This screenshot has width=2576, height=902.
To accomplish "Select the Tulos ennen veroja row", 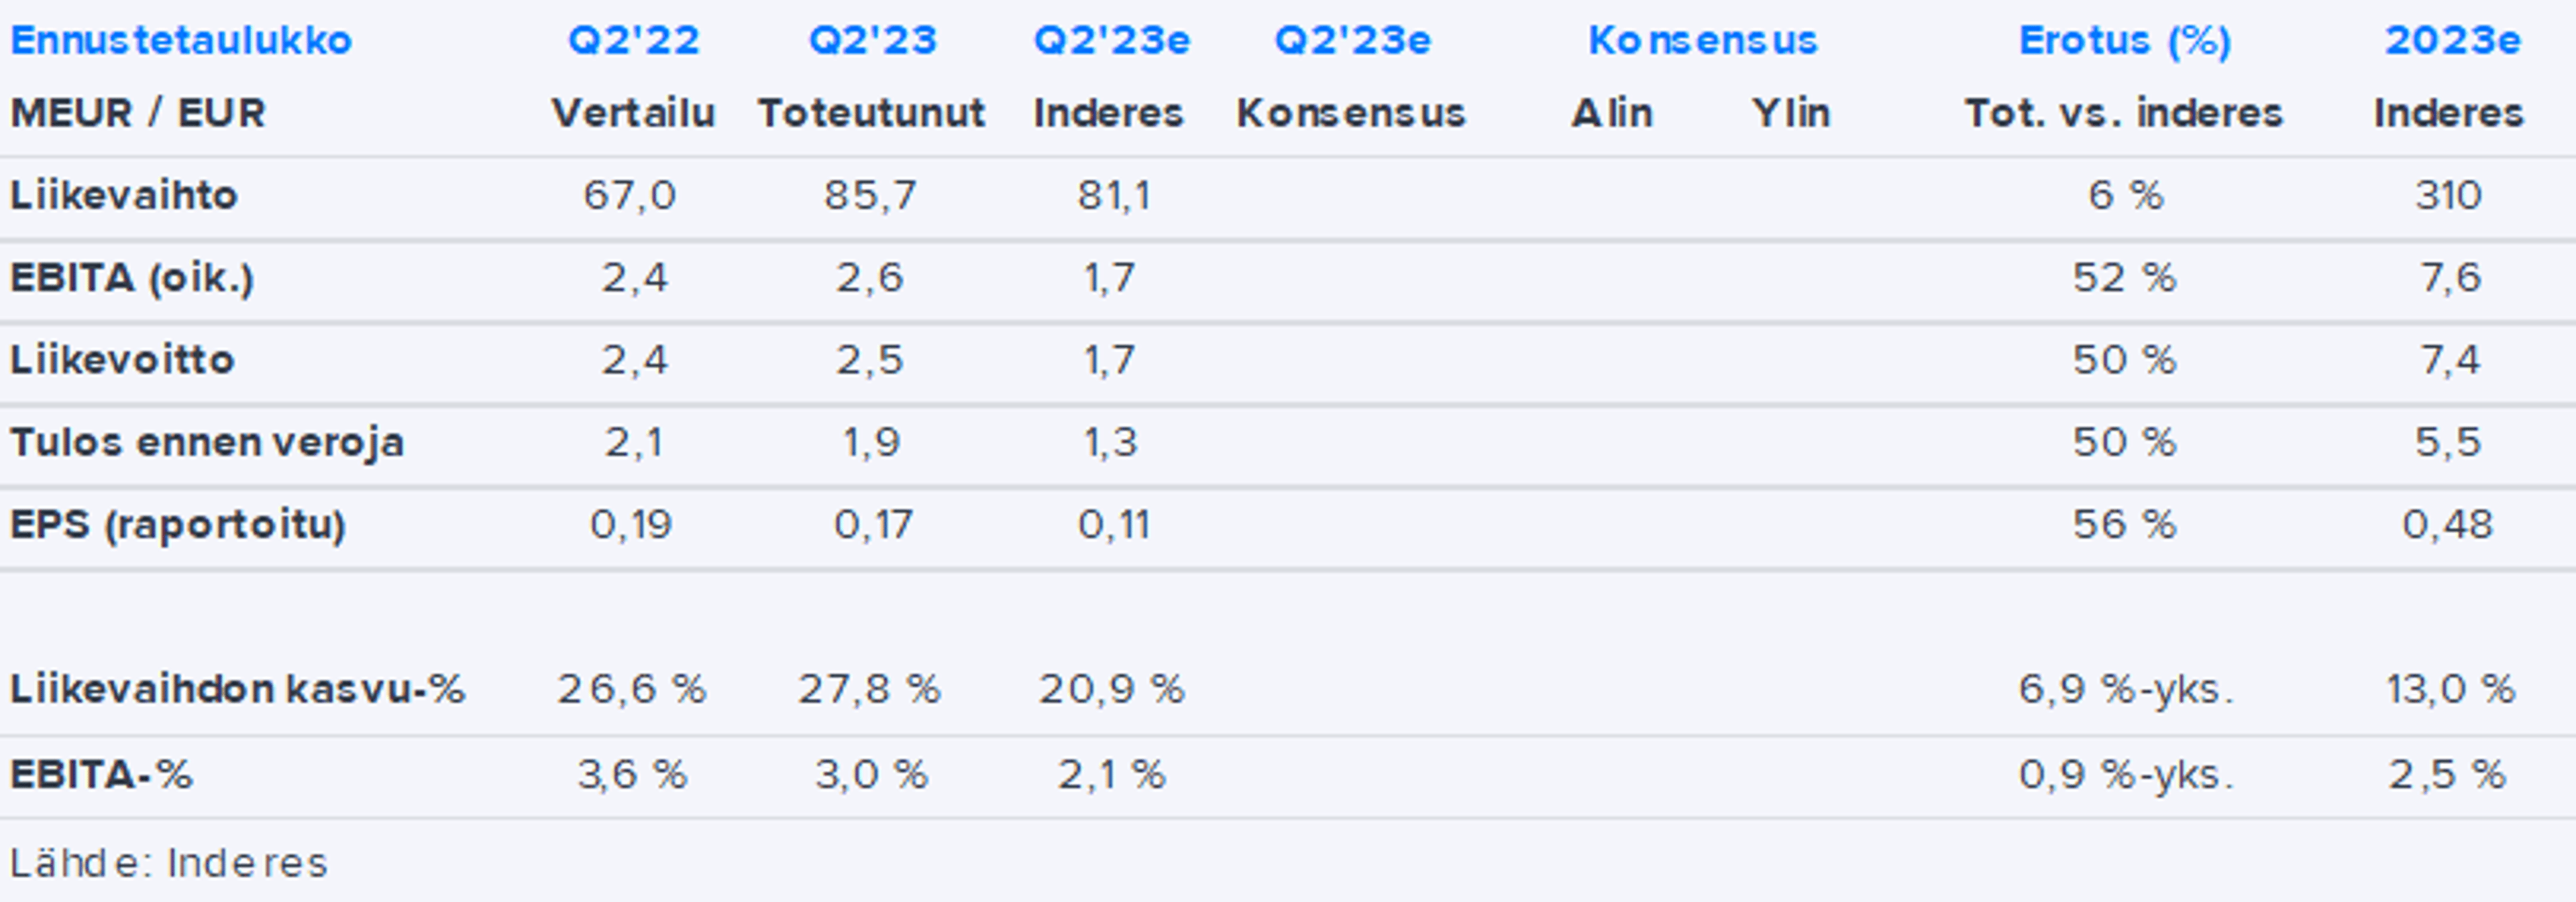I will tap(207, 442).
